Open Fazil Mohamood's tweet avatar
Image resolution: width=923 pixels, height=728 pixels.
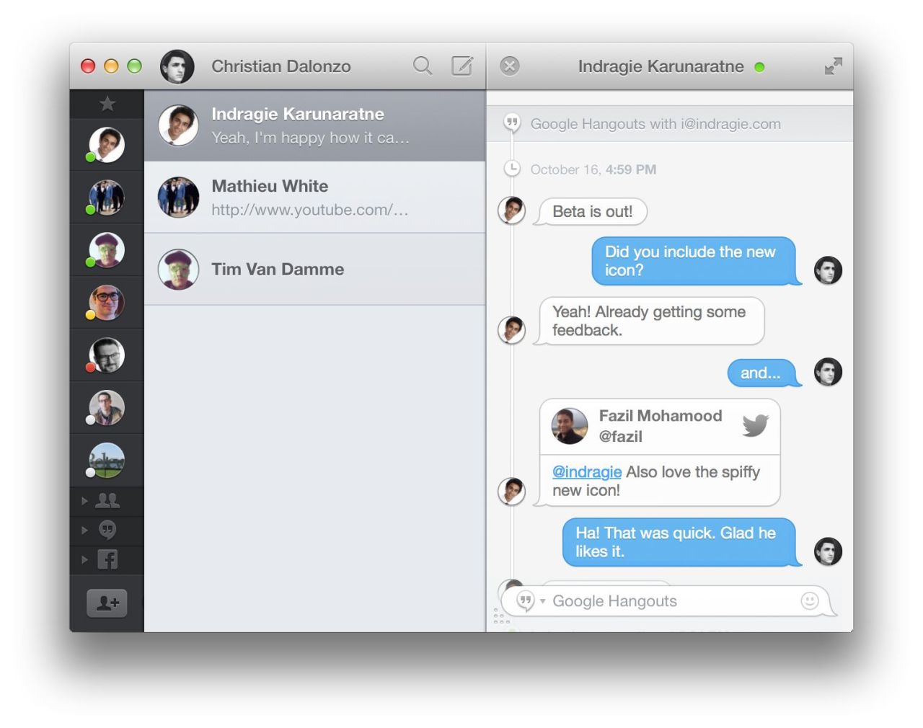(570, 426)
